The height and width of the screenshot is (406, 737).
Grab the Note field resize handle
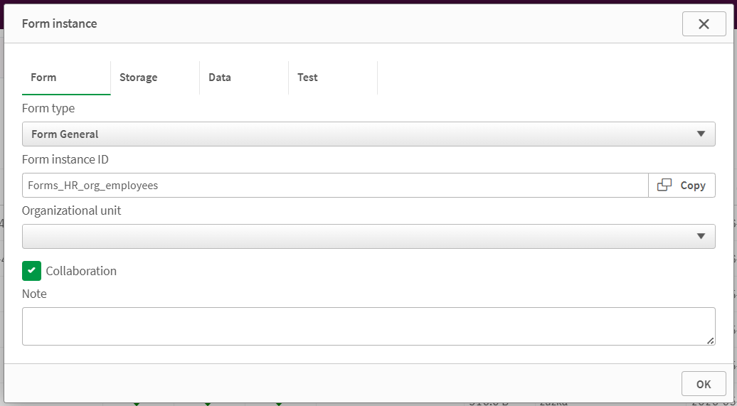[711, 341]
